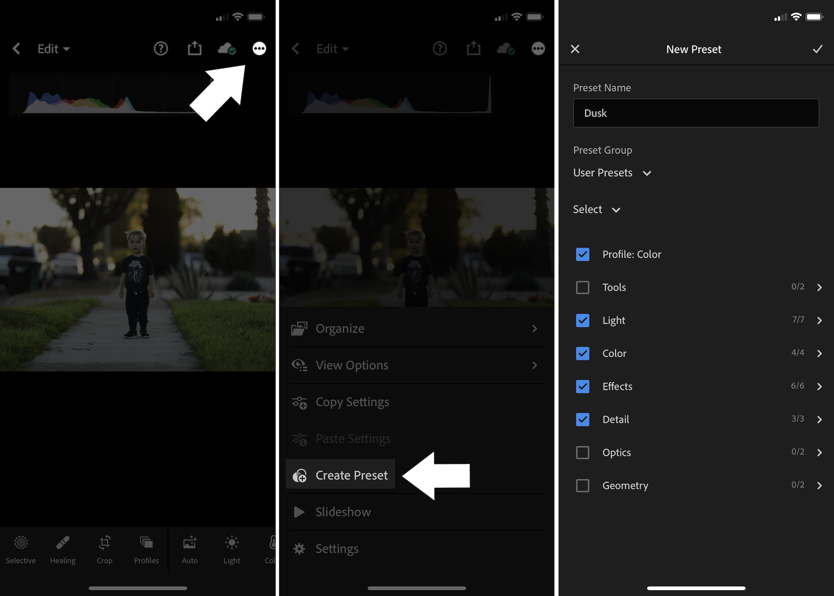834x596 pixels.
Task: Select the Selective adjustment tool
Action: coord(20,549)
